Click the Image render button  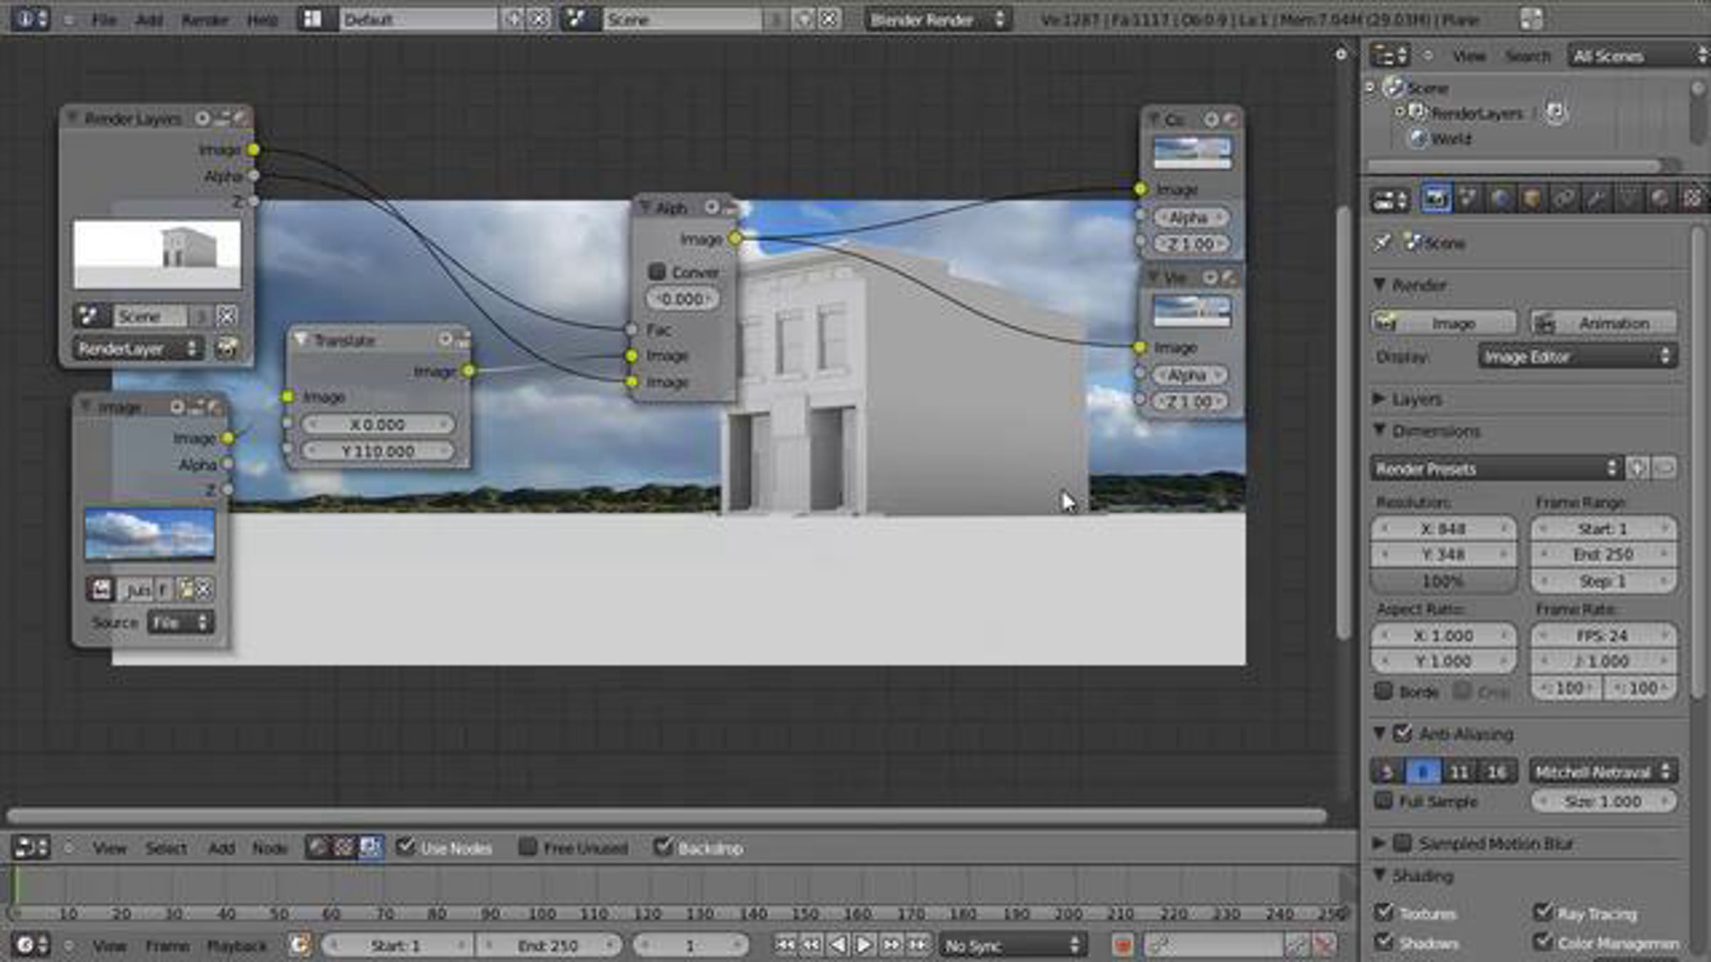click(1443, 323)
